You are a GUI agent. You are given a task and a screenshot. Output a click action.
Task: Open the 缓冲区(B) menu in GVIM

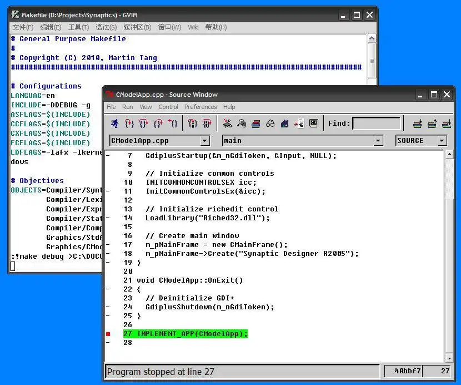[x=137, y=27]
